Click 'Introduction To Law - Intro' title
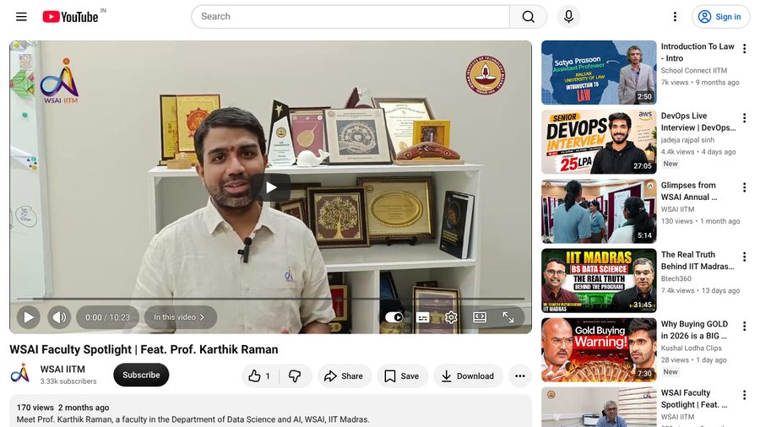This screenshot has height=427, width=760. point(698,52)
